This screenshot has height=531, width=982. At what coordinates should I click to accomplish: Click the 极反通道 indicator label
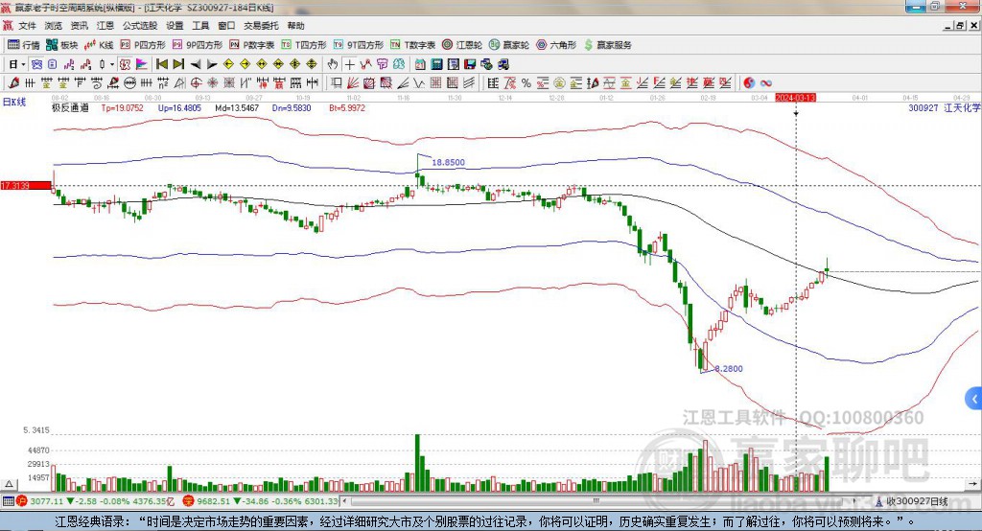(70, 108)
